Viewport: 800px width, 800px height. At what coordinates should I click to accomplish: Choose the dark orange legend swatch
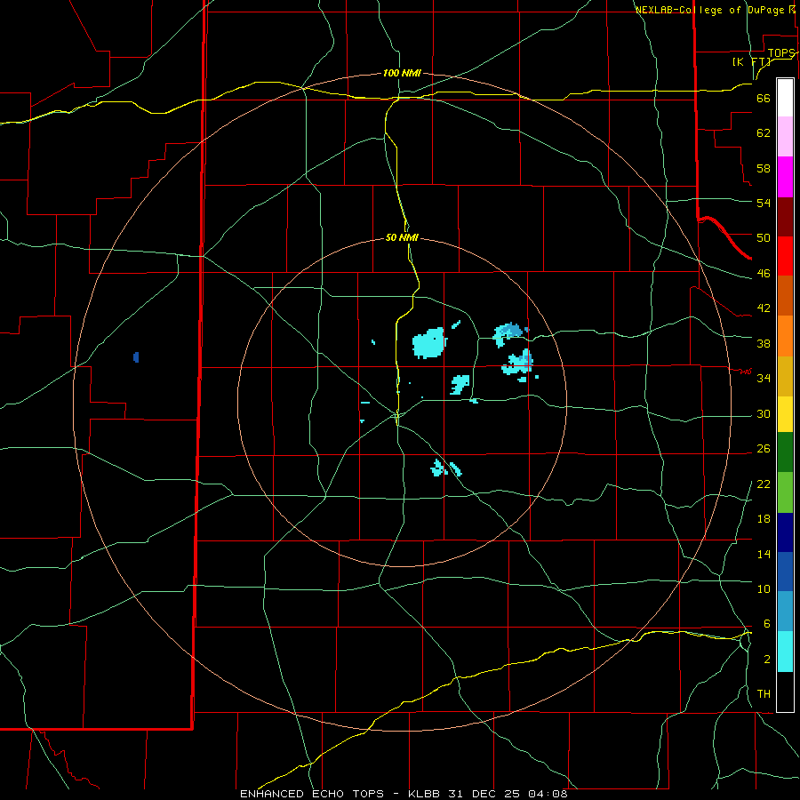(x=785, y=295)
